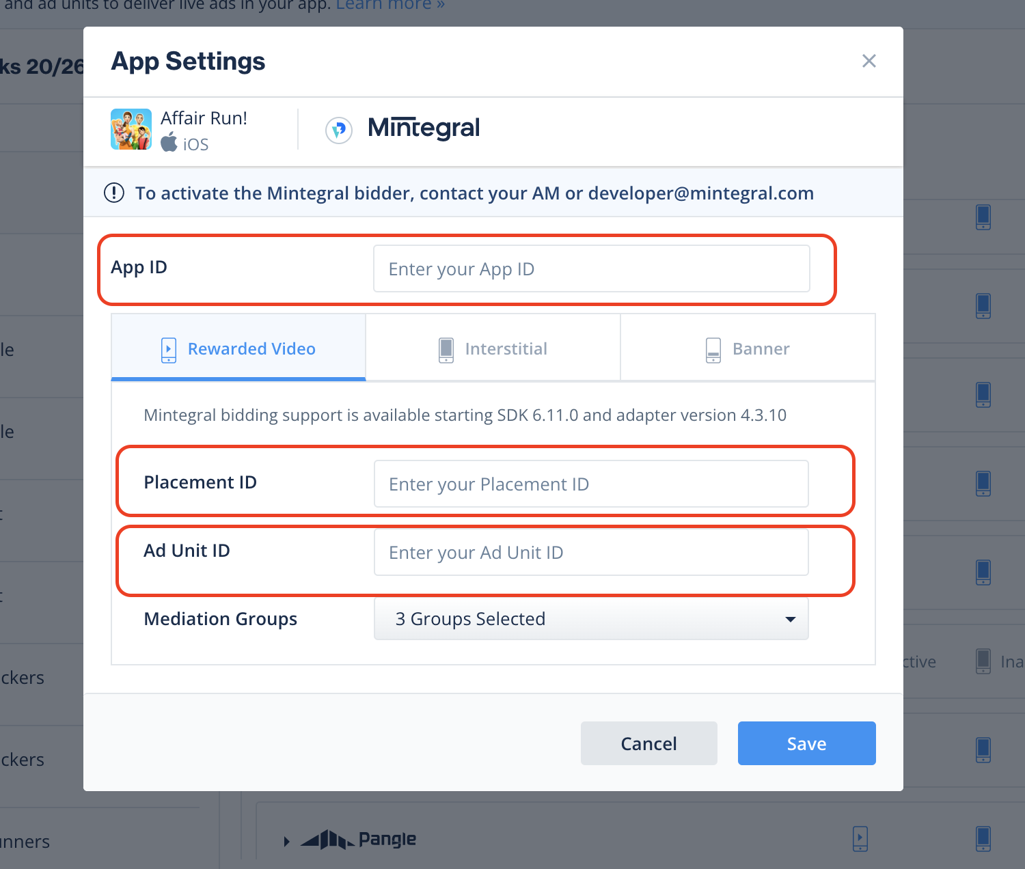1025x869 pixels.
Task: Click the Banner tab device icon
Action: point(713,350)
